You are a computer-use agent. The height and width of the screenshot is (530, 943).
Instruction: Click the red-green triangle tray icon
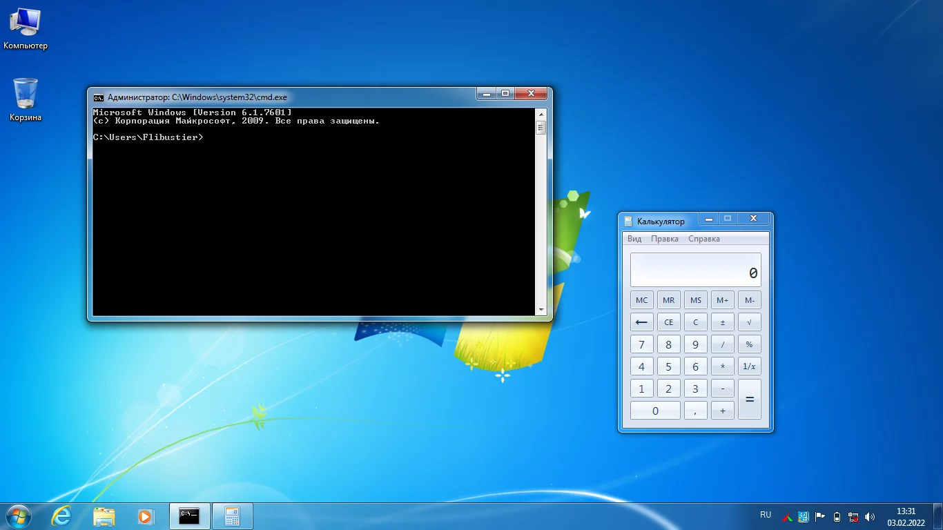pyautogui.click(x=786, y=516)
